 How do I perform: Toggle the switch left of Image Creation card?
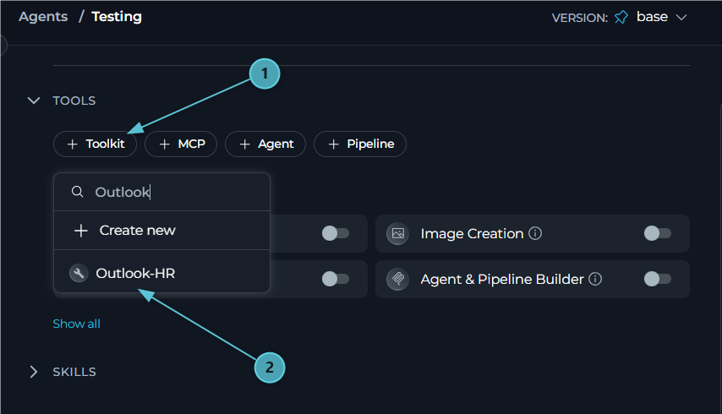[x=336, y=233]
